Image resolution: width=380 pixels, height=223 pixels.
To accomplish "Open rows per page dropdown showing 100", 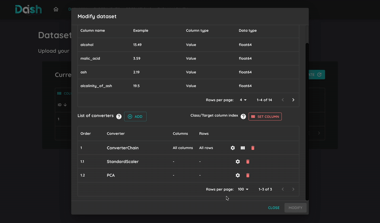I will (x=243, y=189).
